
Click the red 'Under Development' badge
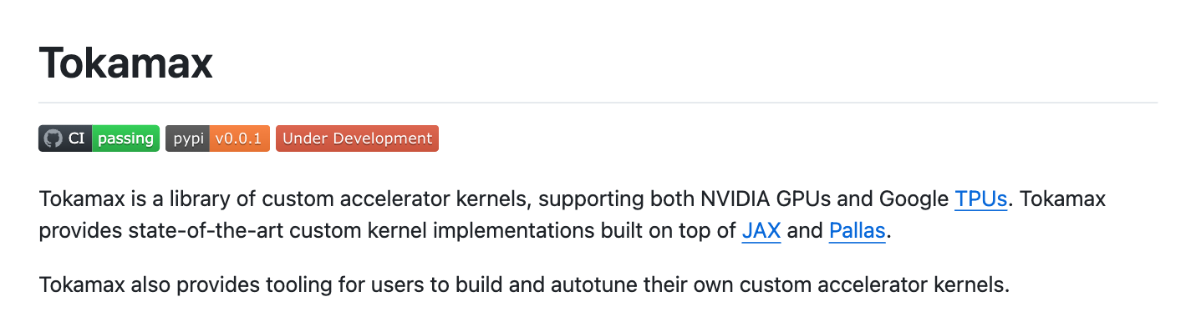point(357,138)
